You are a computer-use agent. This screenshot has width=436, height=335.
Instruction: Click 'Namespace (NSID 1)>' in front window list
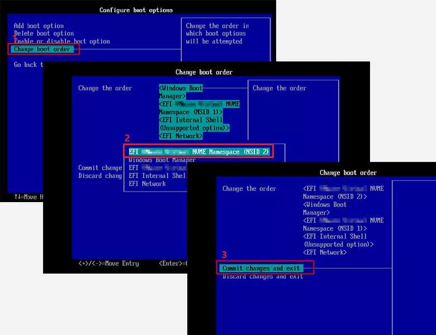[x=335, y=228]
